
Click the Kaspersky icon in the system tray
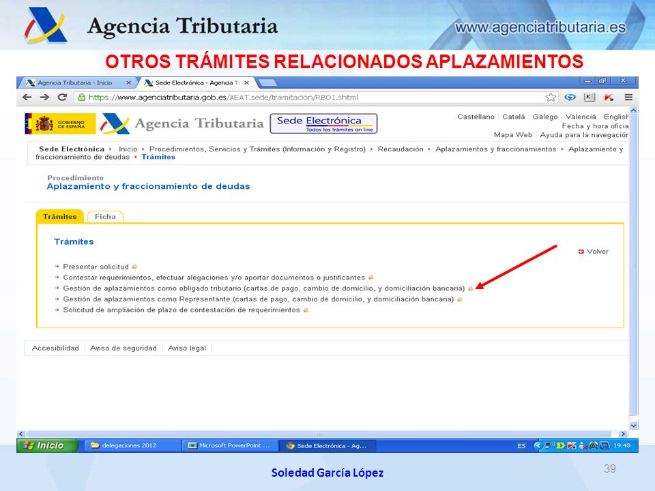pos(572,445)
